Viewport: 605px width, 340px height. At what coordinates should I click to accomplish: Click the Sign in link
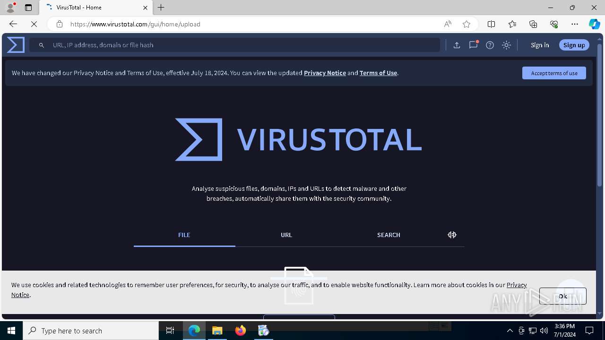coord(540,45)
